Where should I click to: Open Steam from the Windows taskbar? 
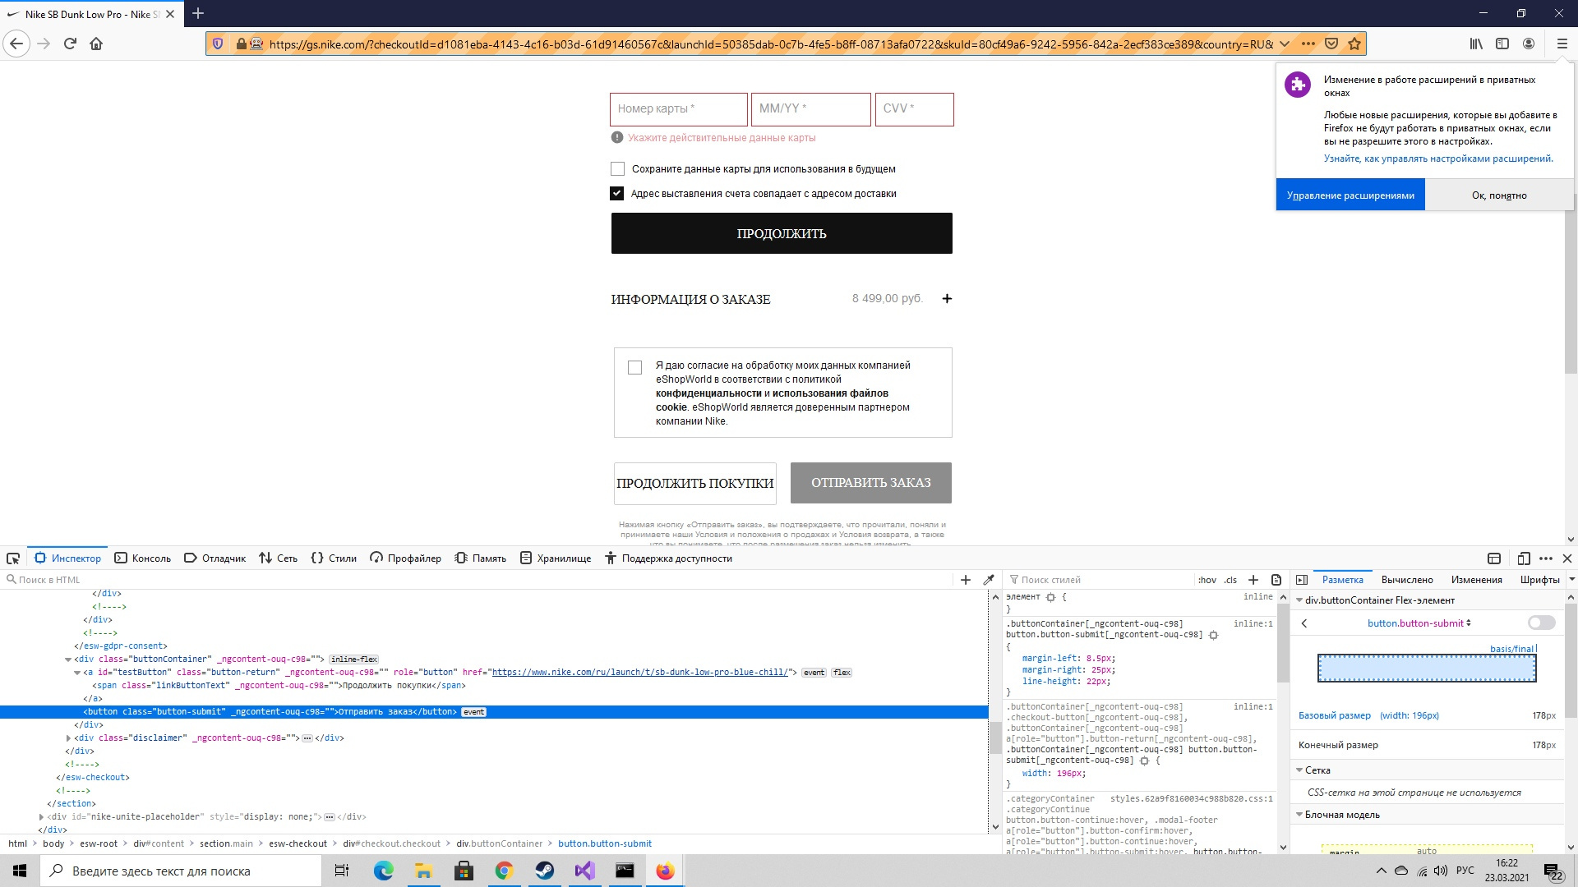coord(544,871)
